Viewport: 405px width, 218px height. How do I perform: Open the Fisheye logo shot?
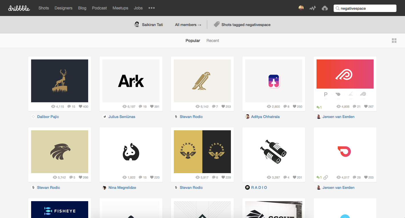tap(60, 209)
